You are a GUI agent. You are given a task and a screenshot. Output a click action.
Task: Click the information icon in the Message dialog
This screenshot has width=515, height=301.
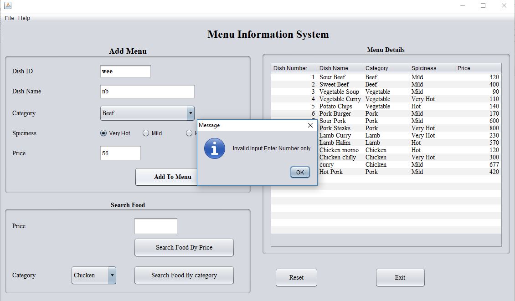pos(214,148)
